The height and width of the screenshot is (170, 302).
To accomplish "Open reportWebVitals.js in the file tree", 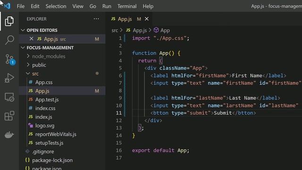I will [x=56, y=134].
